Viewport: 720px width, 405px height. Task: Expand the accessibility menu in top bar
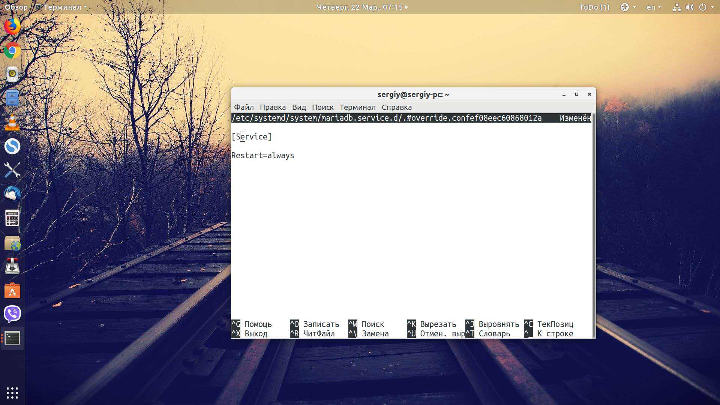(628, 7)
